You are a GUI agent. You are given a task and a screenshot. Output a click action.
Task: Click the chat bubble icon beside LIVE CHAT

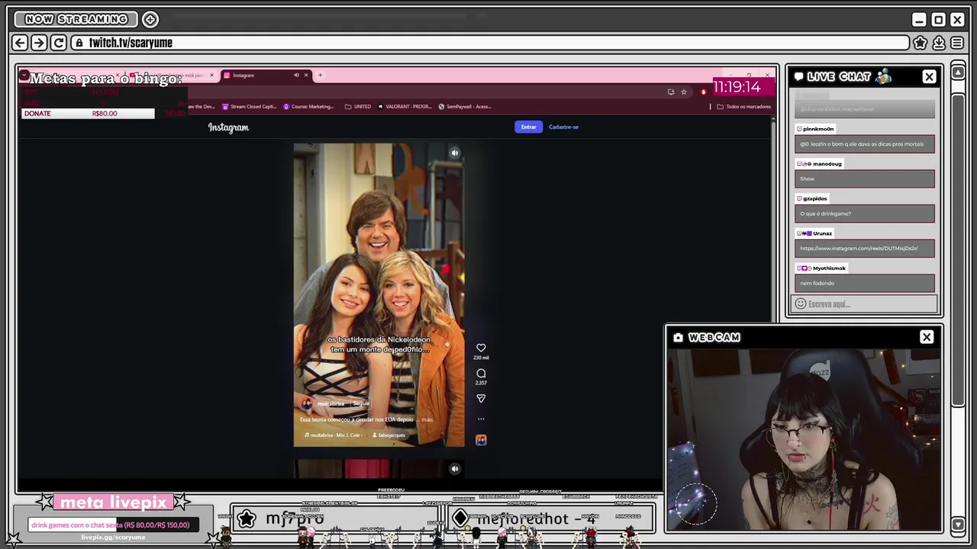[x=798, y=76]
